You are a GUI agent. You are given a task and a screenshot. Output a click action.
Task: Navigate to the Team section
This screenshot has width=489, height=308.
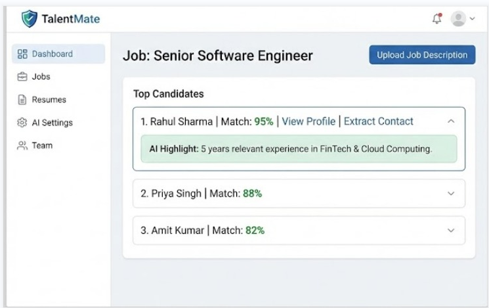pyautogui.click(x=42, y=145)
